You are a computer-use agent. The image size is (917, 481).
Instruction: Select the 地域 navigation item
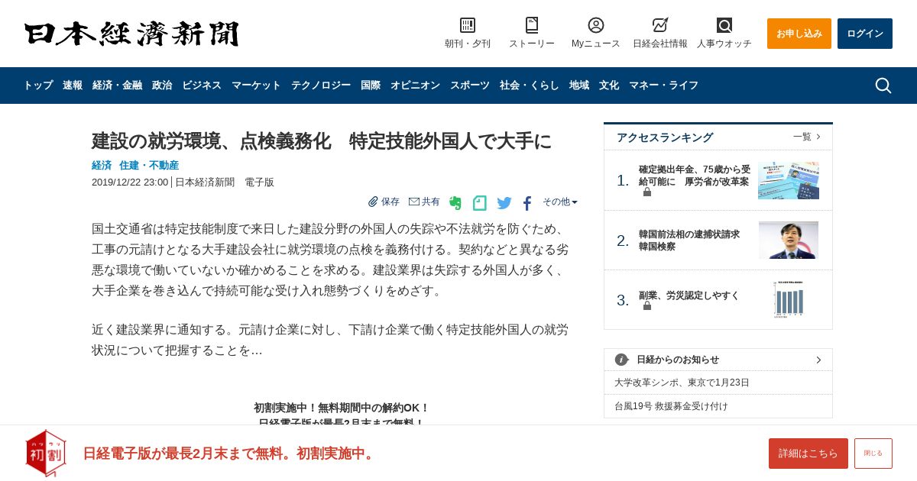tap(579, 86)
